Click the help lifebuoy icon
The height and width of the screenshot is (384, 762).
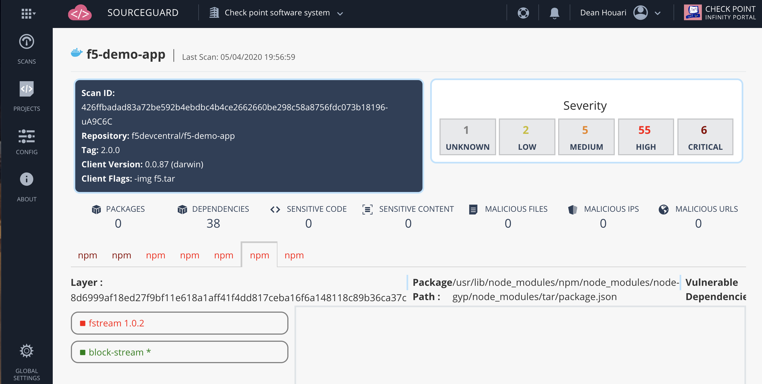[523, 13]
